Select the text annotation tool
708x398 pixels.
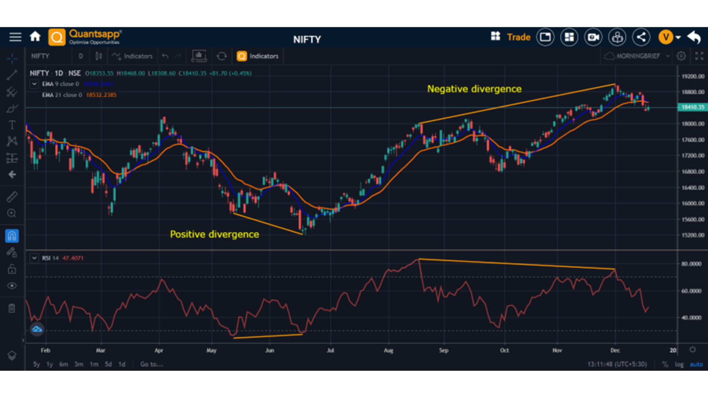pyautogui.click(x=12, y=125)
